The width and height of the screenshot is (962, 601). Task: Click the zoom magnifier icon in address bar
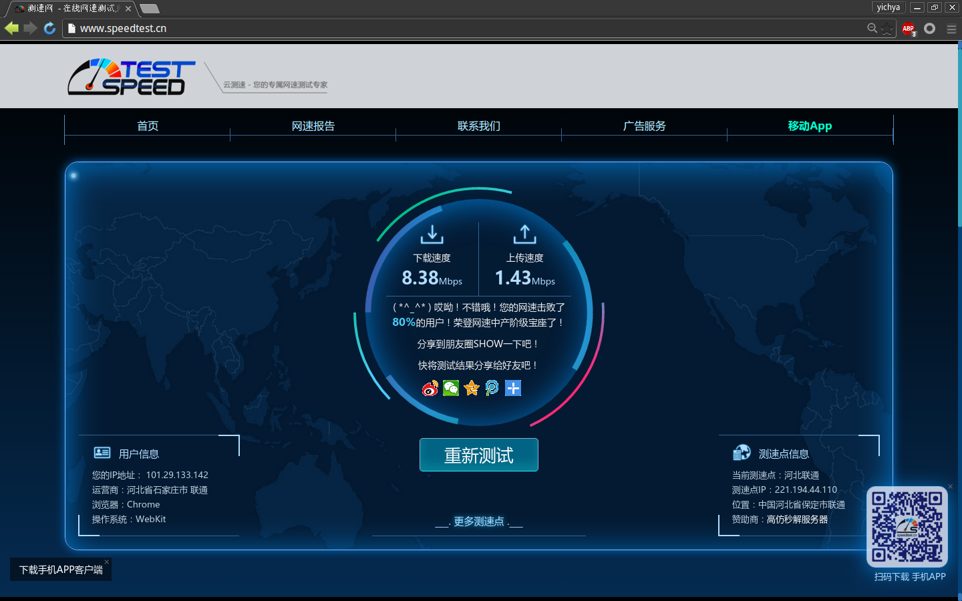coord(872,28)
